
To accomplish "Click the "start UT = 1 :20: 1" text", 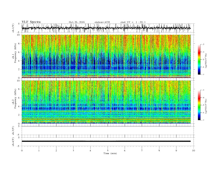I will [x=133, y=22].
